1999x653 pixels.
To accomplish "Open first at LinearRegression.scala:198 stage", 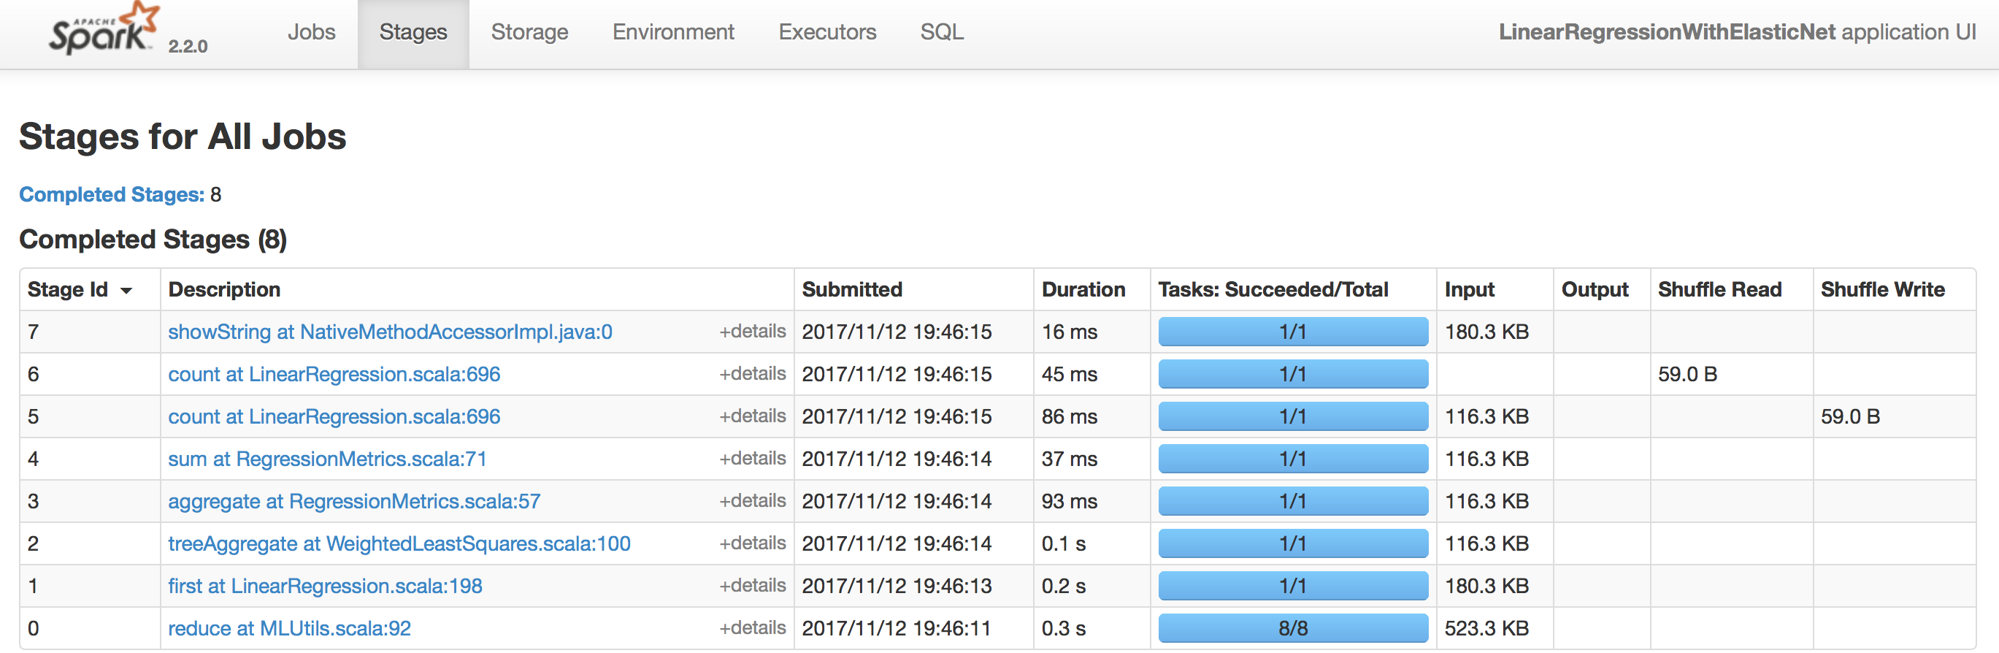I will click(325, 587).
